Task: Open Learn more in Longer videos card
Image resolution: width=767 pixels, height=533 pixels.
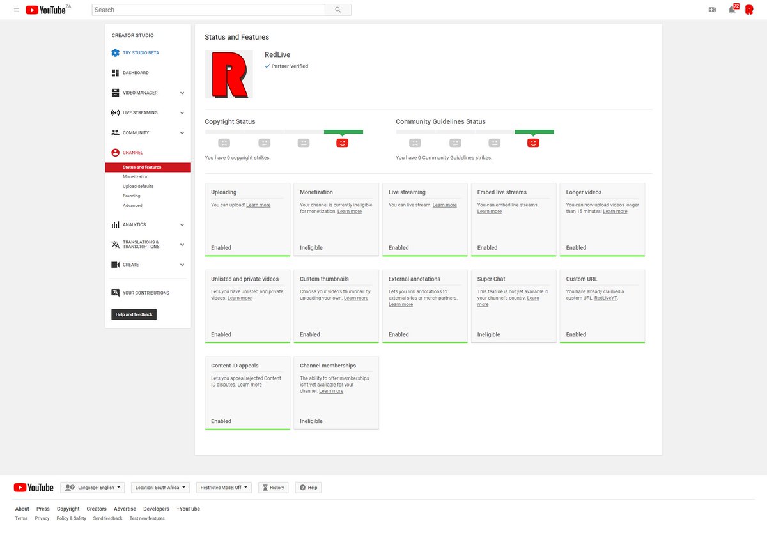Action: (x=615, y=212)
